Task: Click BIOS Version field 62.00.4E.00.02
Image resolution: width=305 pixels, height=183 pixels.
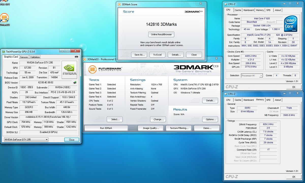Action: pos(46,83)
